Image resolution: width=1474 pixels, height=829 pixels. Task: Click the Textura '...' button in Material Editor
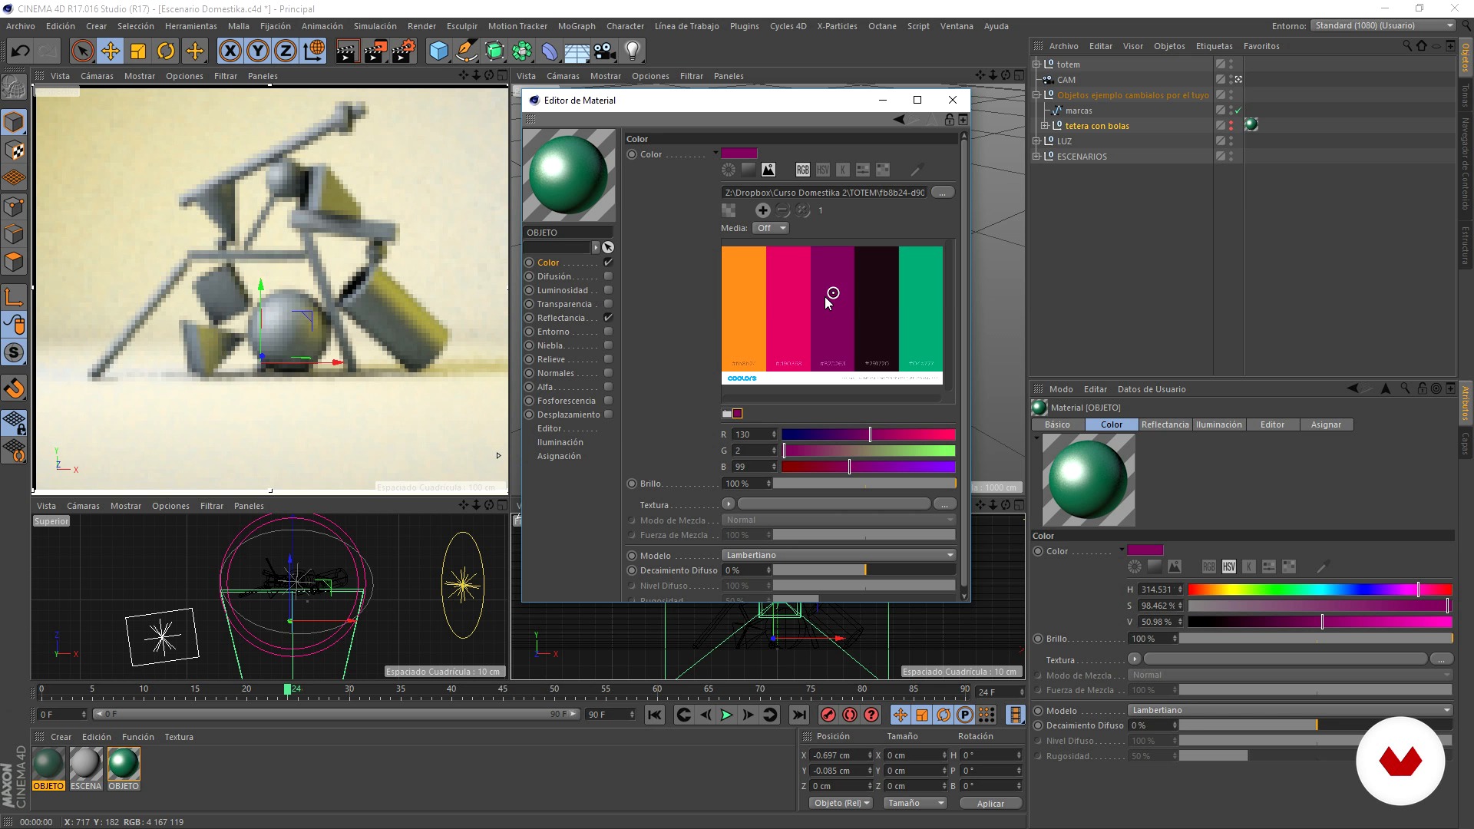pos(945,504)
